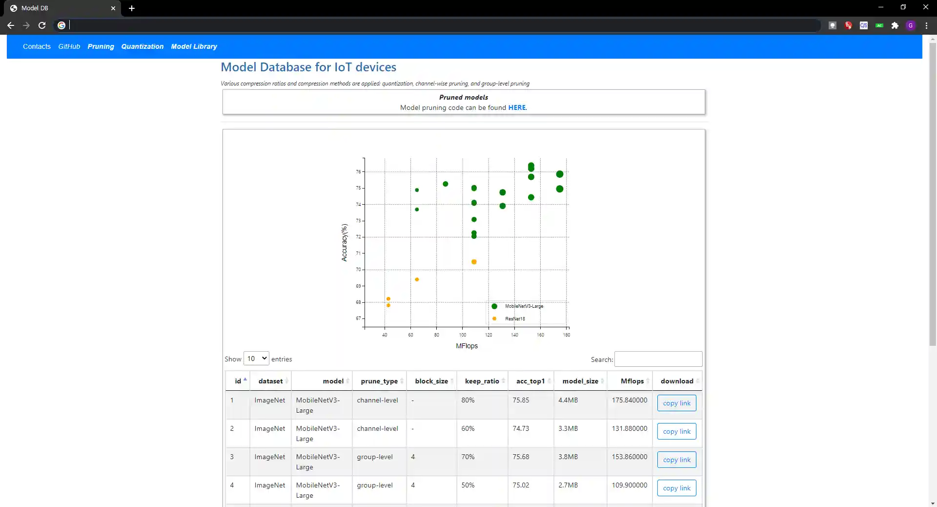Expand the Show entries dropdown

coord(256,359)
